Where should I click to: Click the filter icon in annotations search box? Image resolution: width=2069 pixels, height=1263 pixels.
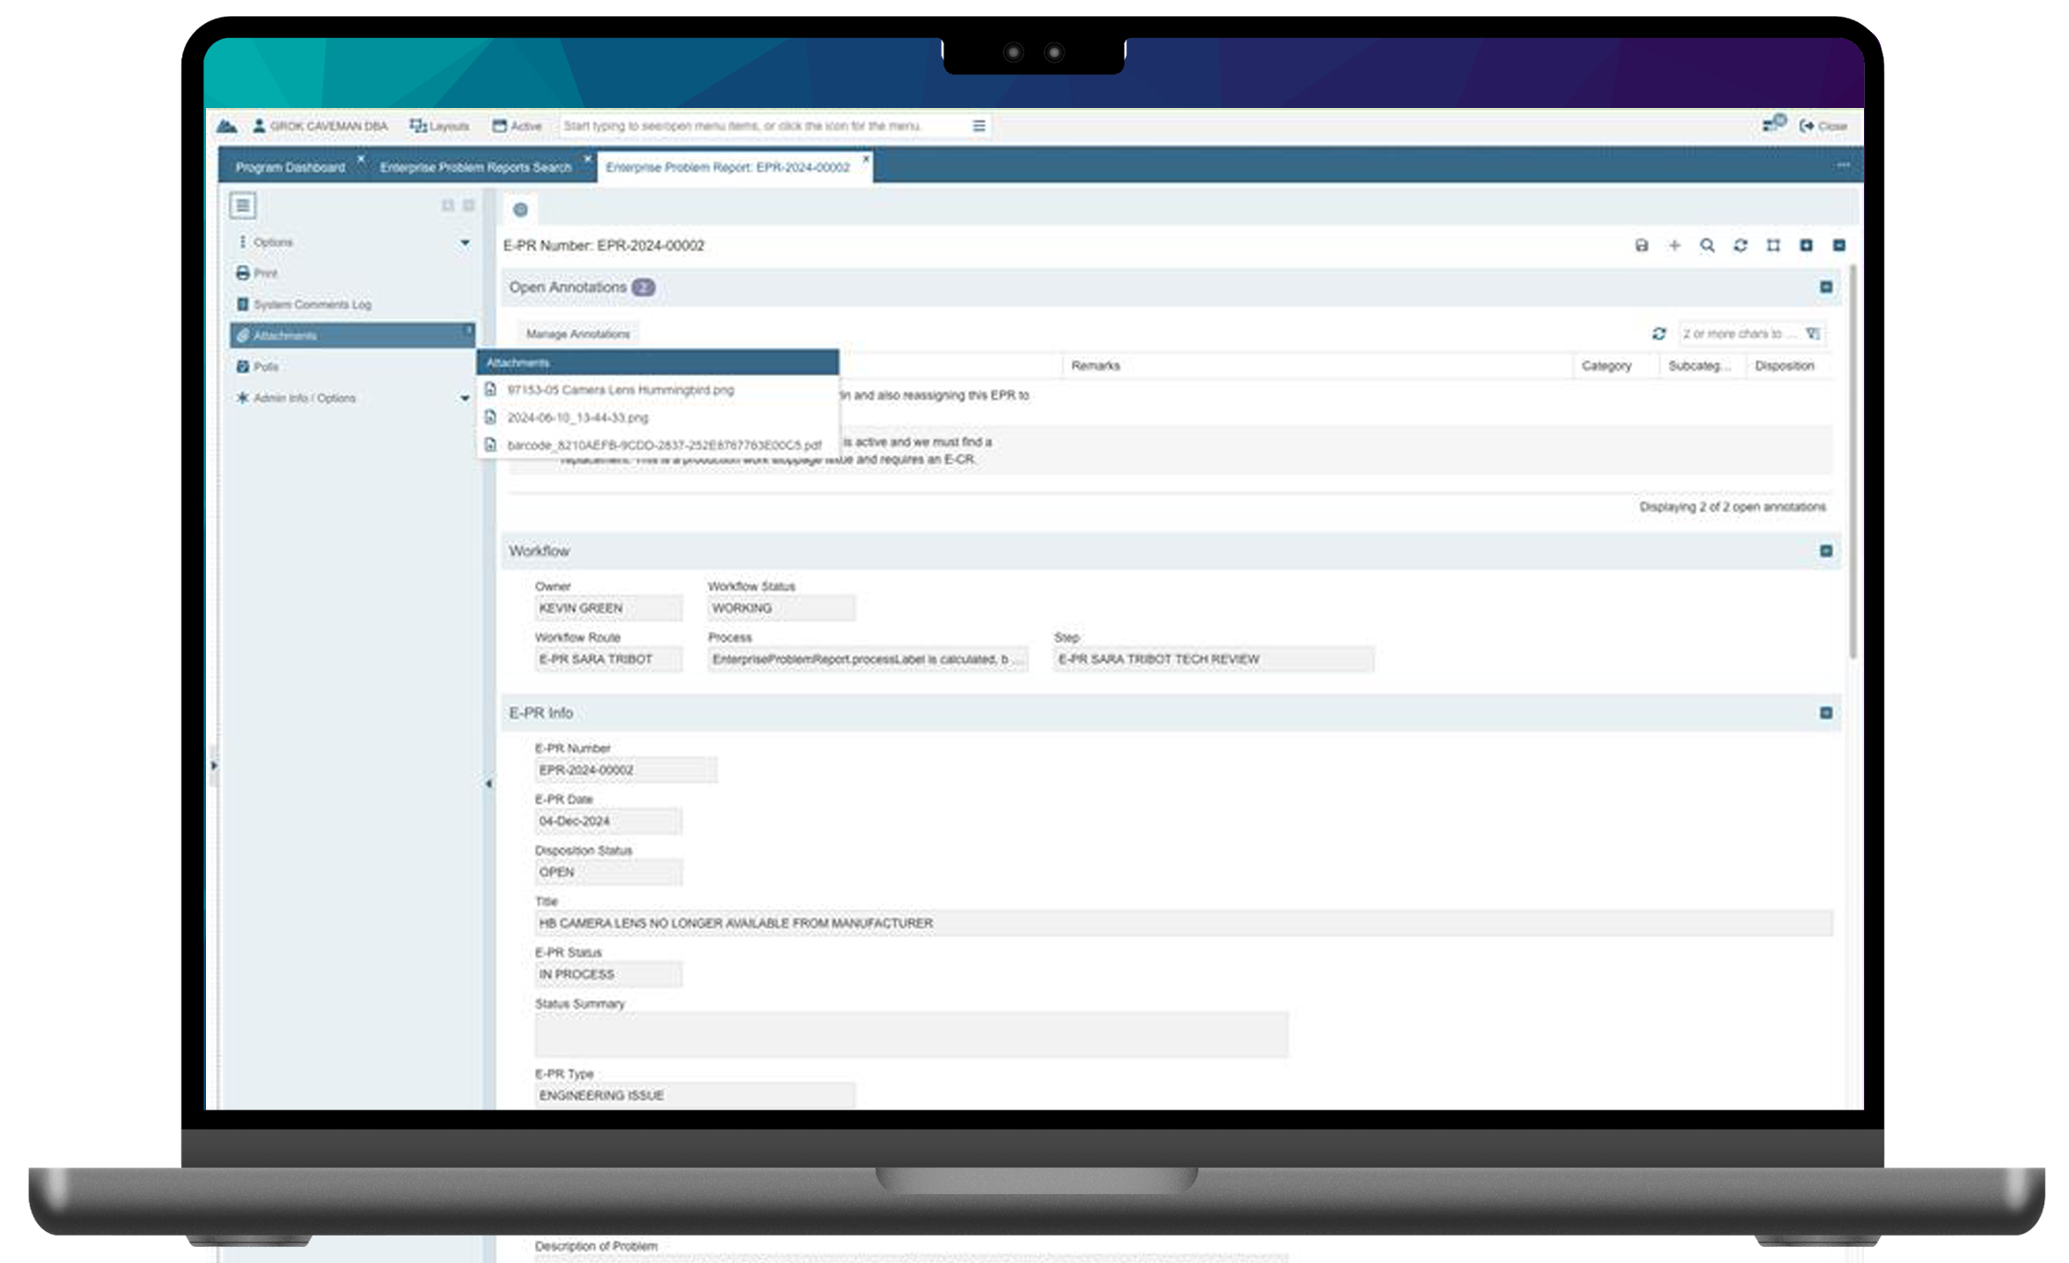(x=1813, y=334)
